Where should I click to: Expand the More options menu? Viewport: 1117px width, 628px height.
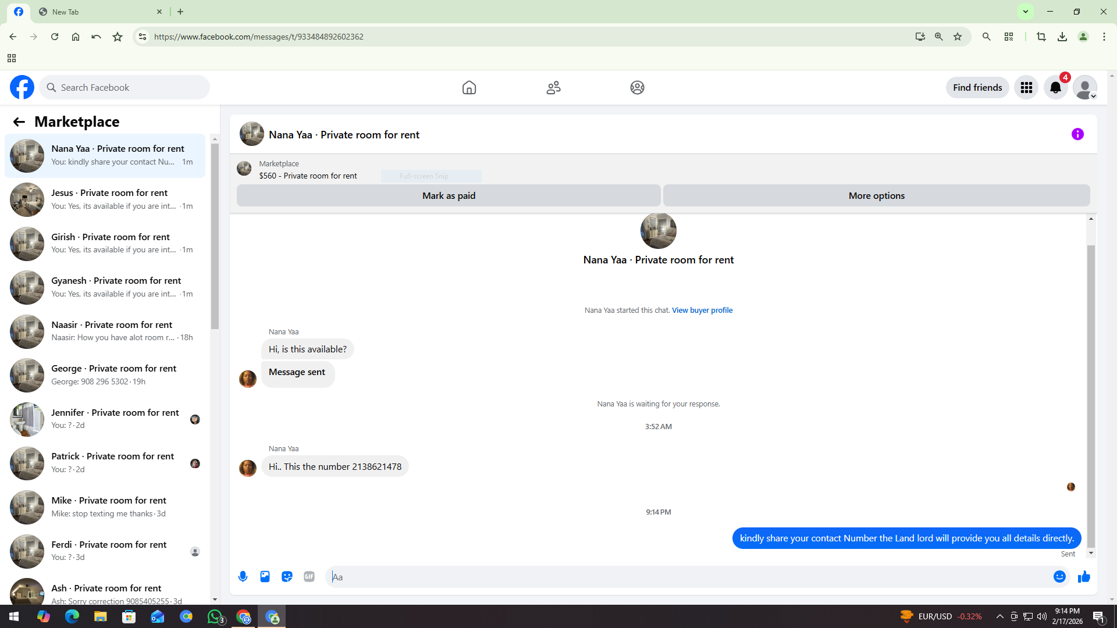876,195
